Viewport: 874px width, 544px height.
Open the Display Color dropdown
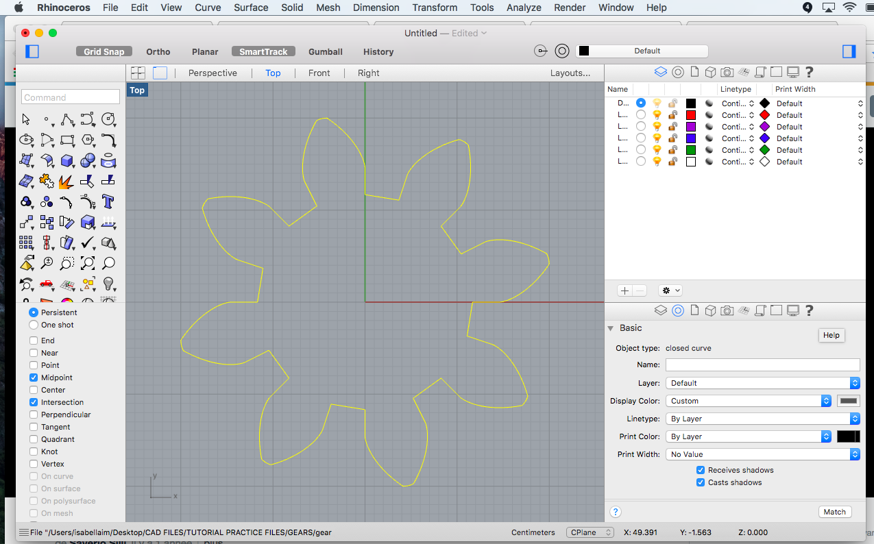[749, 401]
